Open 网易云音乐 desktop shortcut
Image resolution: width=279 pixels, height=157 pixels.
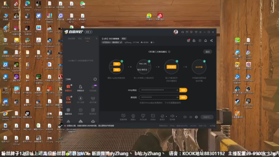click(160, 17)
